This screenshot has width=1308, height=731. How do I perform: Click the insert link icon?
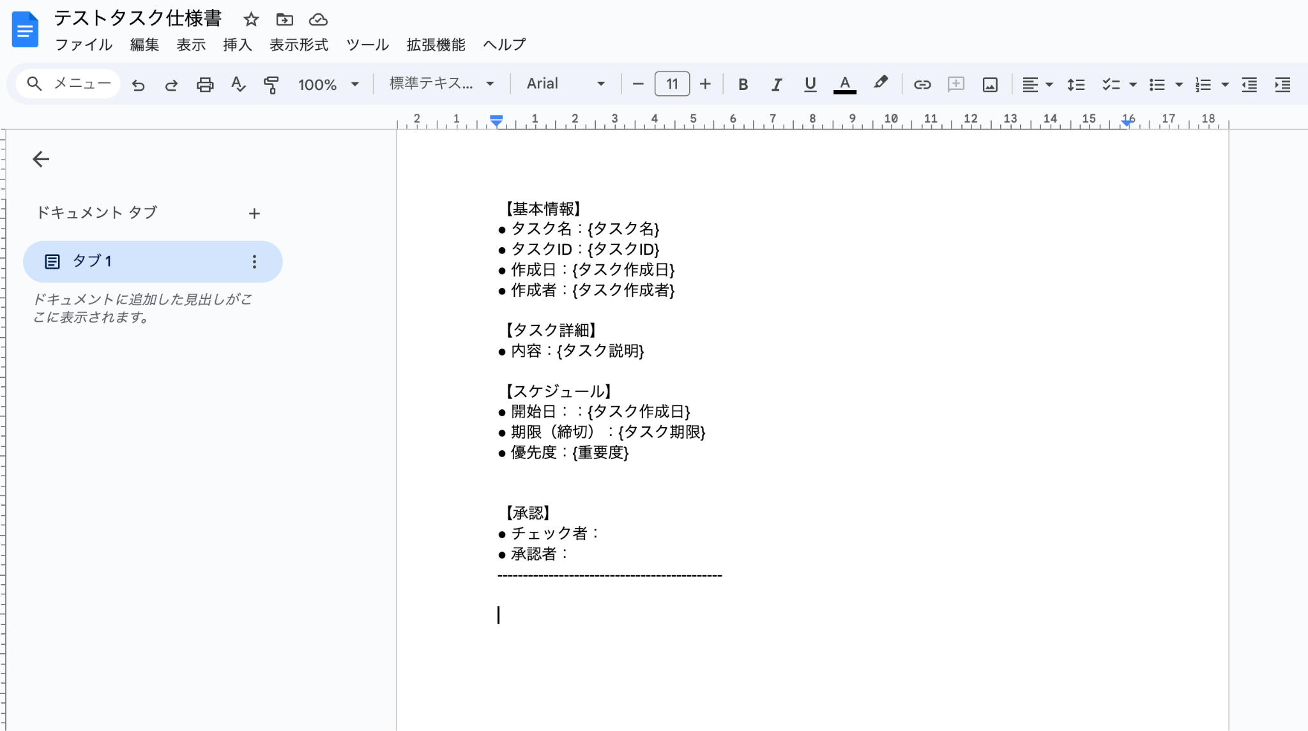(922, 84)
